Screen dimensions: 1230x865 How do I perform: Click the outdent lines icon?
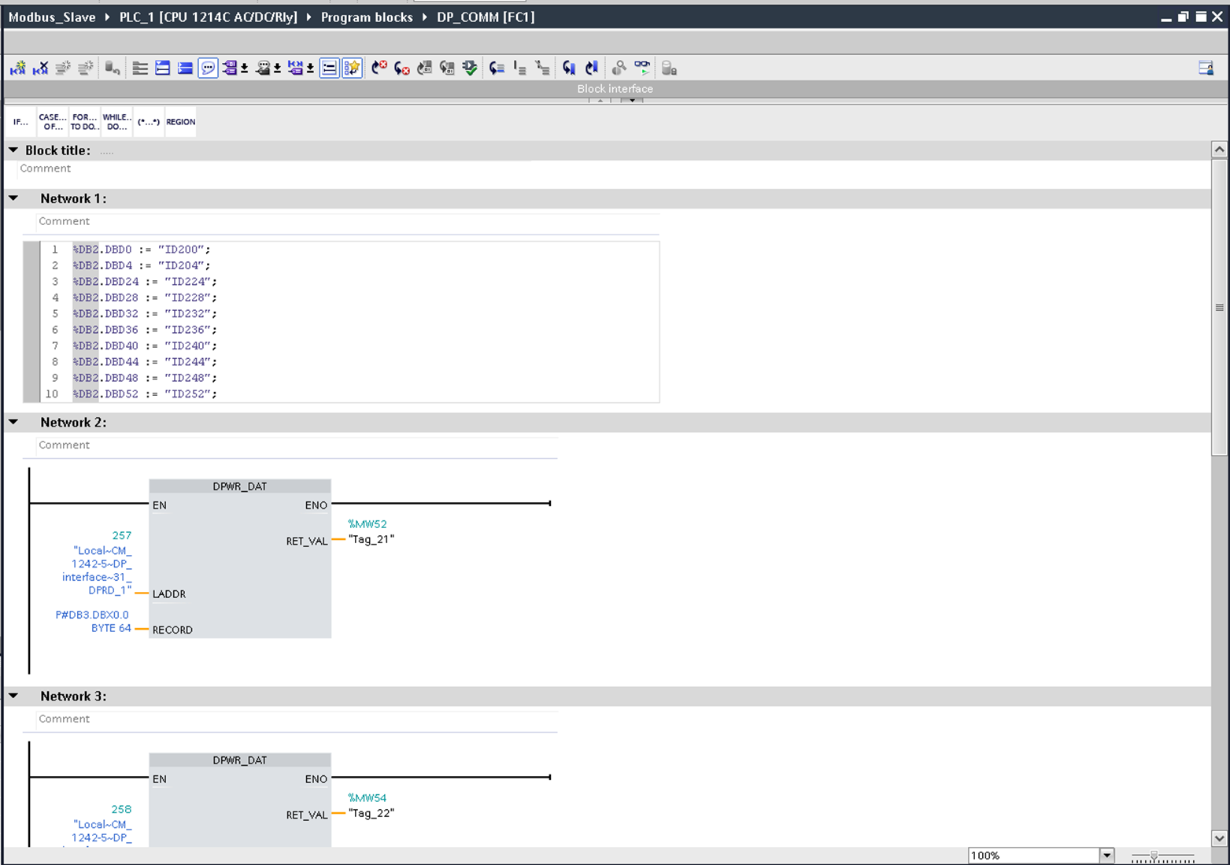pos(519,68)
